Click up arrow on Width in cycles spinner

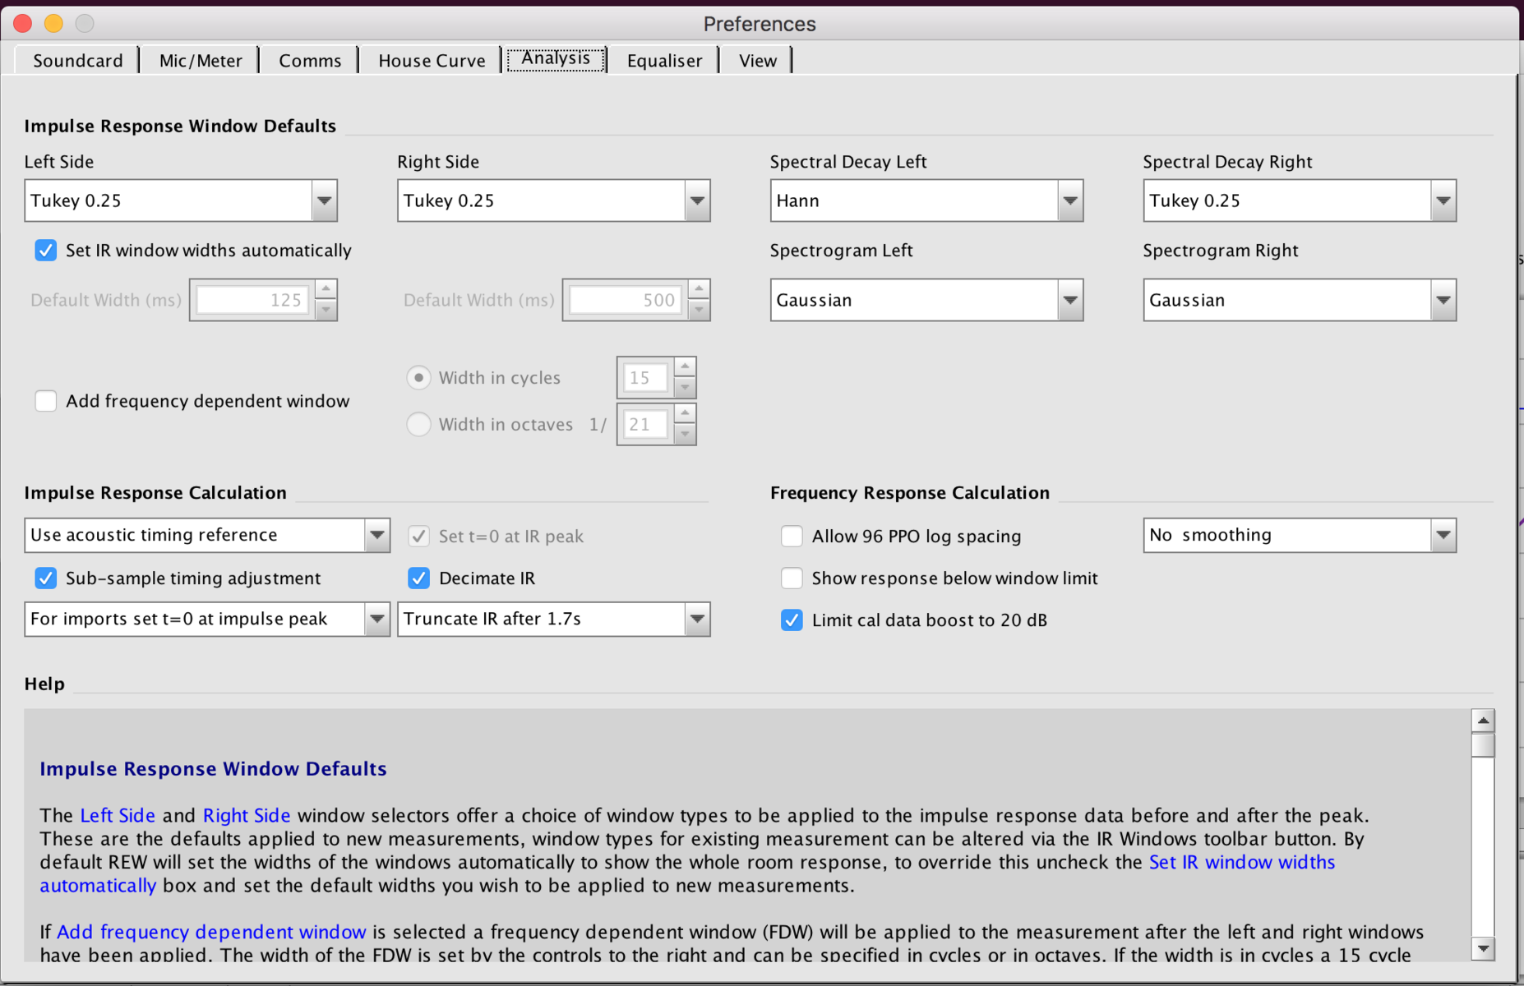pyautogui.click(x=685, y=366)
